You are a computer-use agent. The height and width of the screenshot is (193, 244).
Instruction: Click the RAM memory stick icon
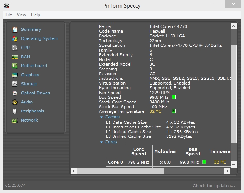[15, 57]
